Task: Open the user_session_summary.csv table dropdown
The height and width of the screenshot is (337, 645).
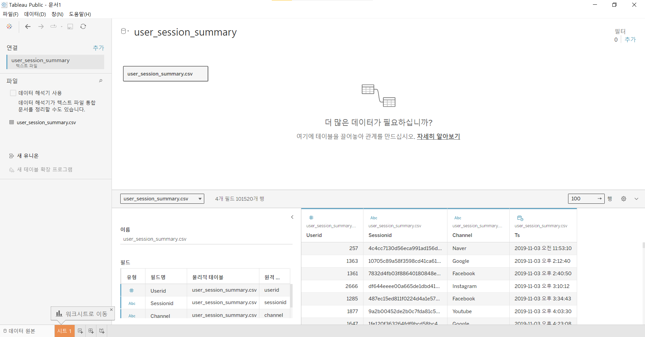Action: 162,199
